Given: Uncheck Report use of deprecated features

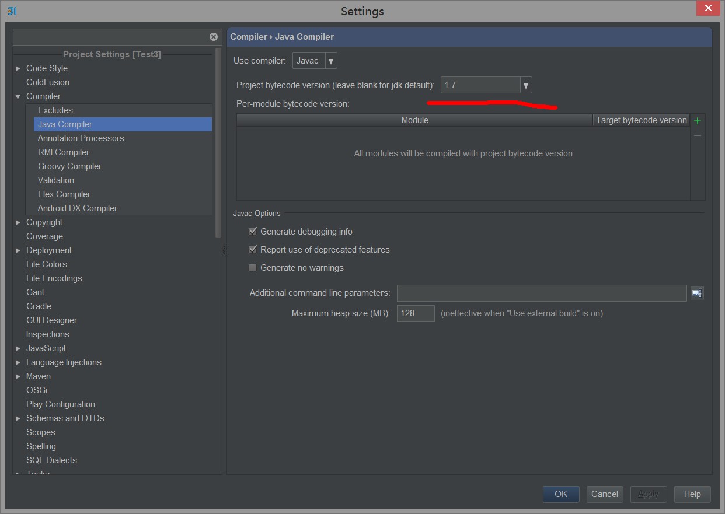Looking at the screenshot, I should click(x=252, y=250).
